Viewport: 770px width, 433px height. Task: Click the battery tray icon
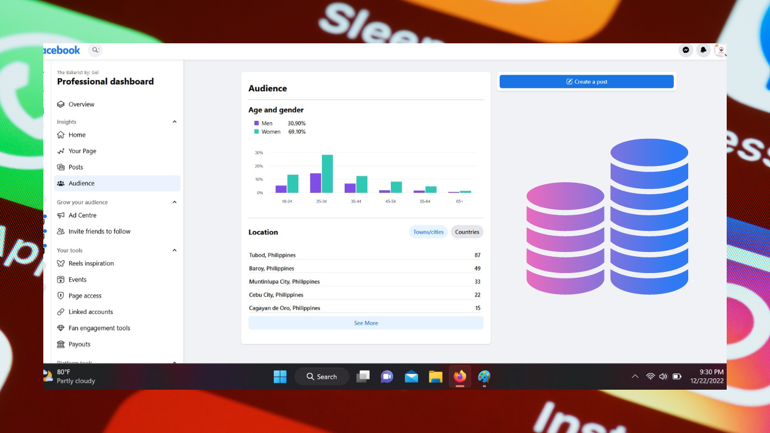coord(677,376)
